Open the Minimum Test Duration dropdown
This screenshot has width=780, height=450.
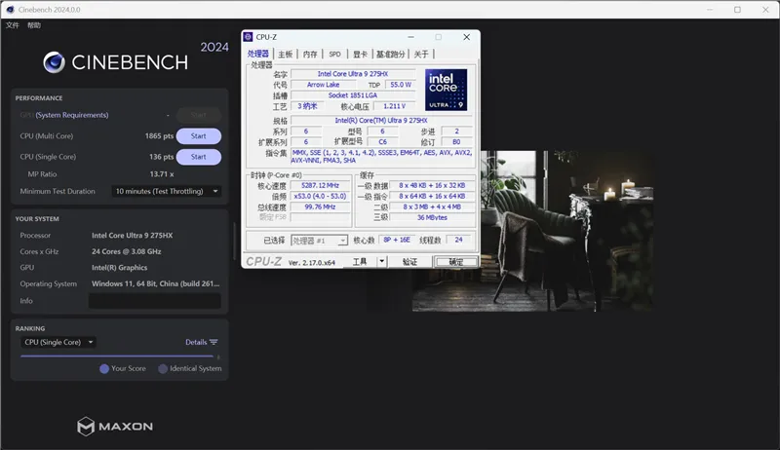[x=167, y=191]
